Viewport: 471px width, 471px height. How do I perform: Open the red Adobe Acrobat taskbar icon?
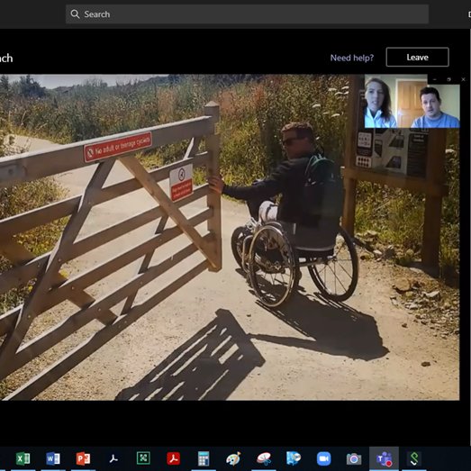point(173,458)
